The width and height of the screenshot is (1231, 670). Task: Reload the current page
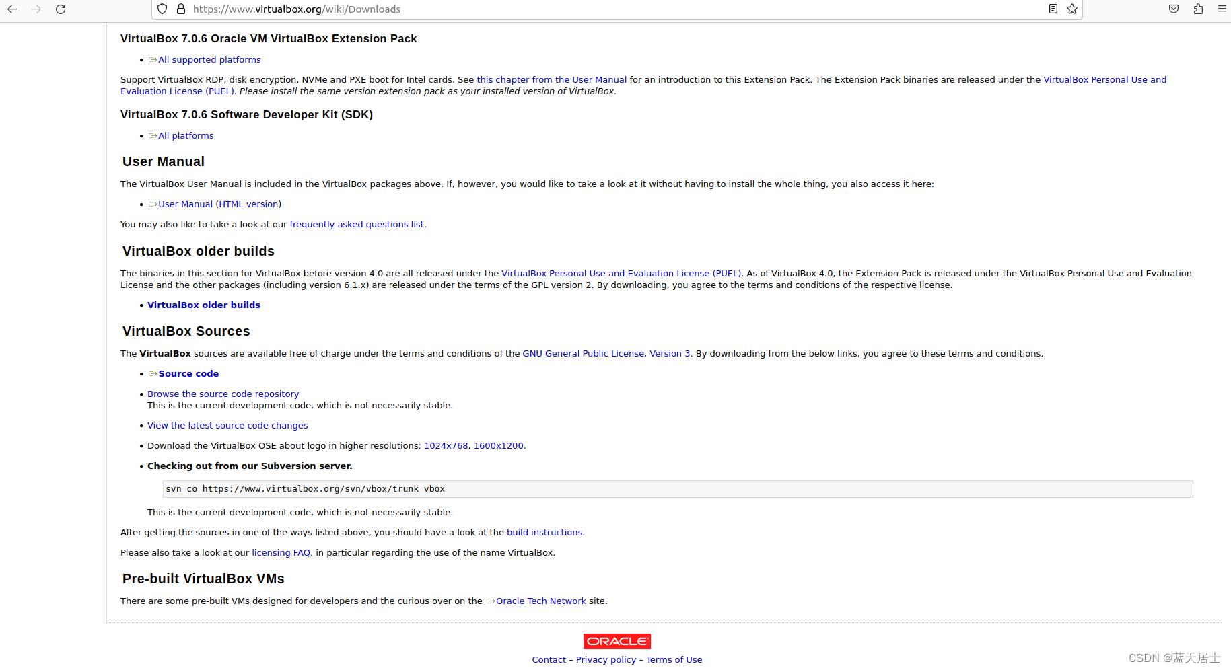tap(61, 9)
